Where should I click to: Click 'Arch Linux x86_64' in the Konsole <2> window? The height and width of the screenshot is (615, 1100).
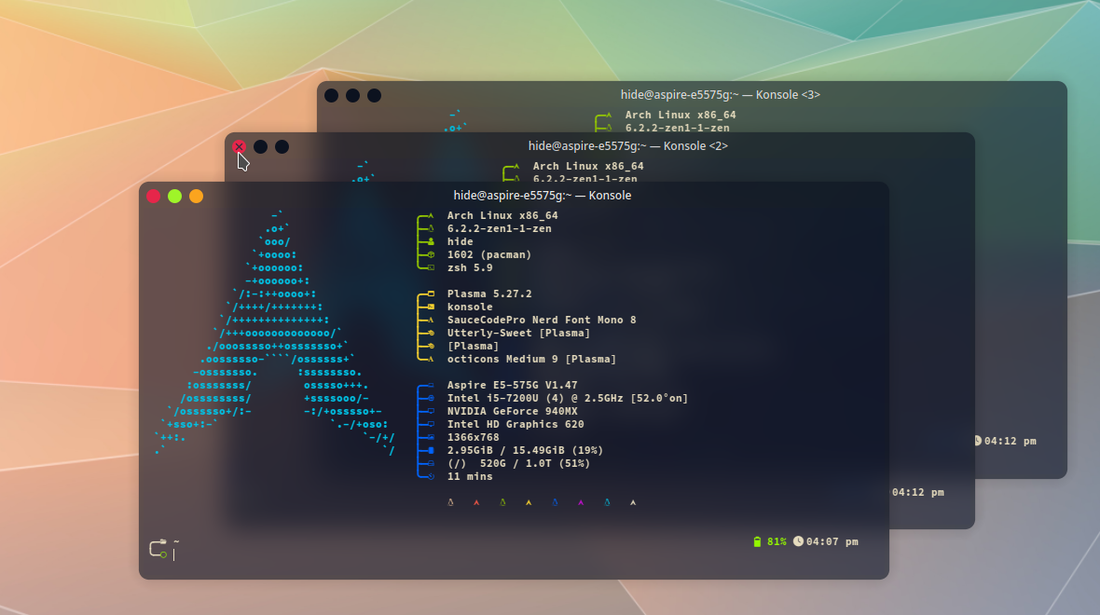point(588,166)
